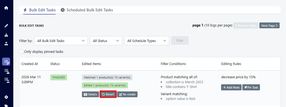Open the tag icon at sidebar bottom
The height and width of the screenshot is (107, 286).
click(6, 106)
